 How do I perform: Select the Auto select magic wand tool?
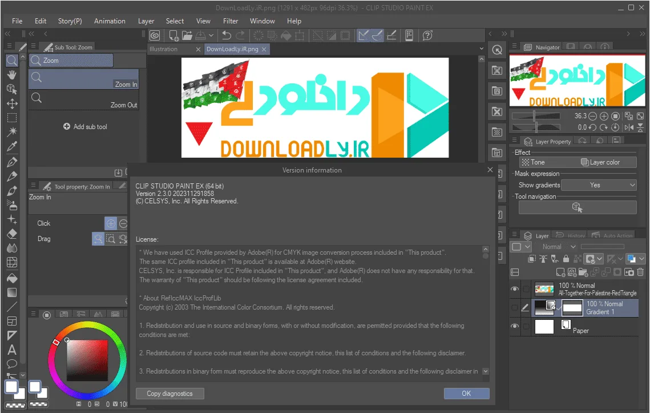pos(12,131)
